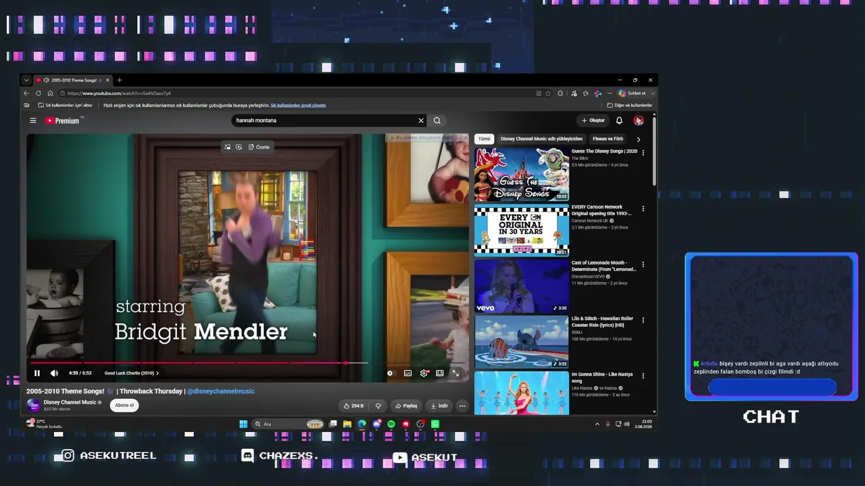Mute the video player volume
Screen dimensions: 865x486
click(x=54, y=373)
